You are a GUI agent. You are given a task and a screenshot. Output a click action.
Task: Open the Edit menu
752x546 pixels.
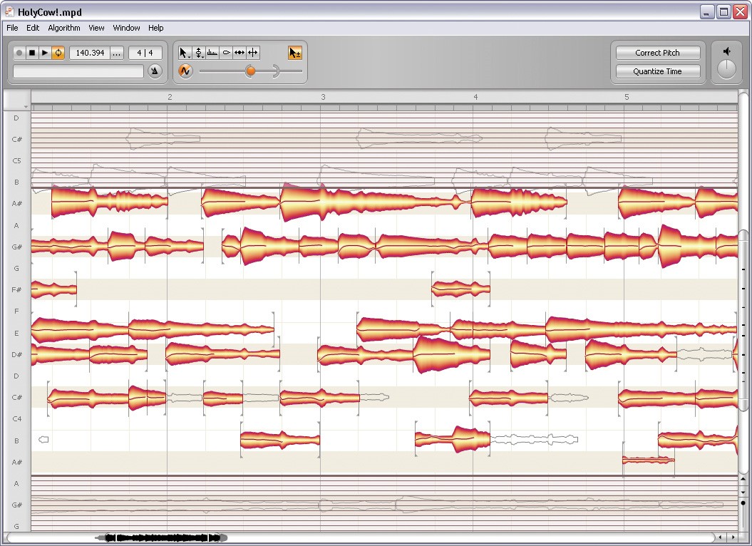tap(33, 28)
